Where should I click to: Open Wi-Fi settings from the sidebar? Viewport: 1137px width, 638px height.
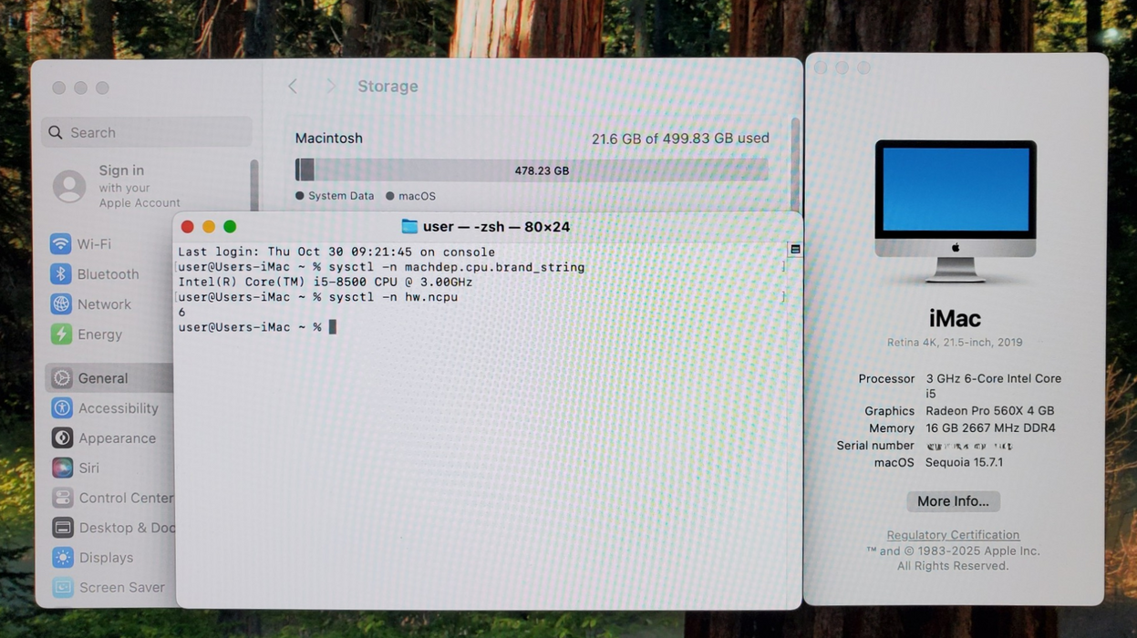[x=60, y=243]
